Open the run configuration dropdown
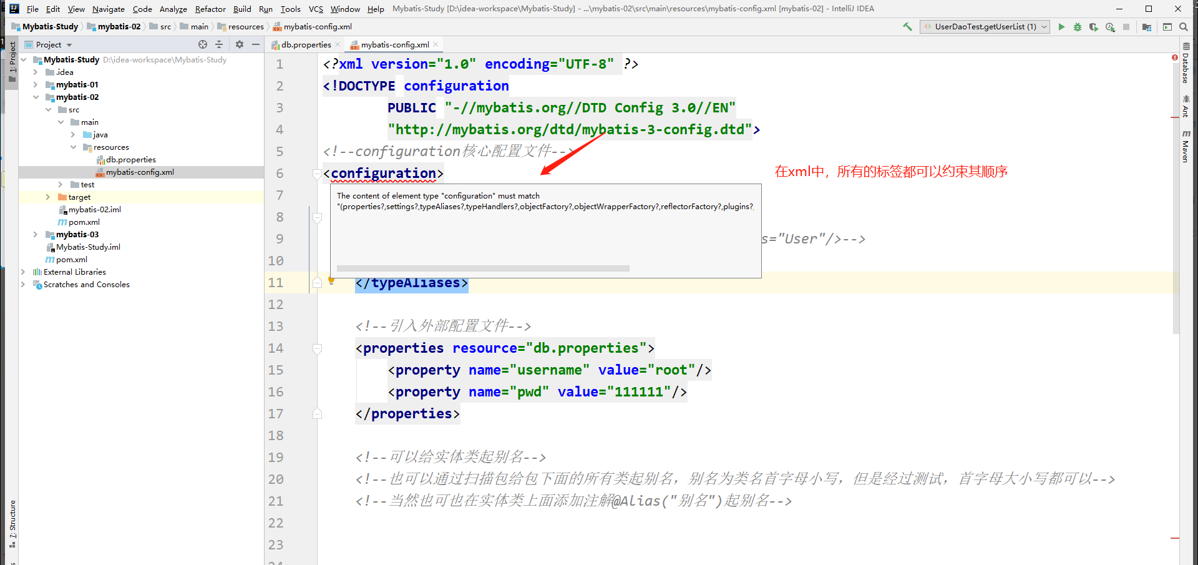This screenshot has width=1198, height=565. coord(985,27)
